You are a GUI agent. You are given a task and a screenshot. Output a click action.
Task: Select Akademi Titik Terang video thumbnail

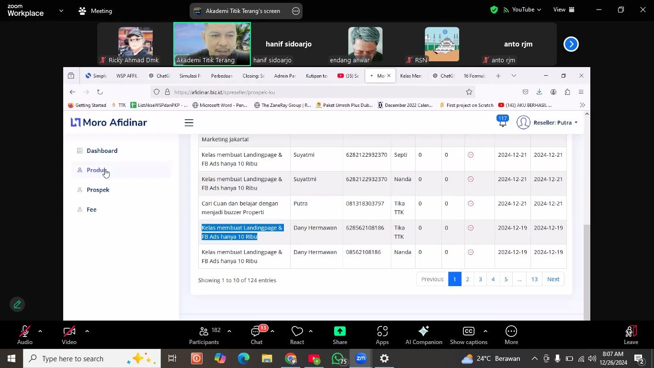[212, 44]
